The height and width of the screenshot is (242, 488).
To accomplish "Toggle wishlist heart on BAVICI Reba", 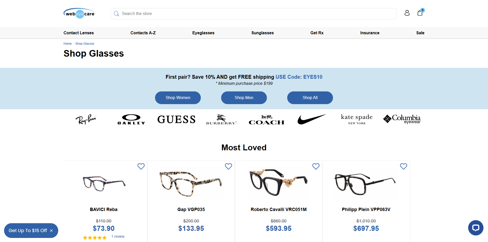I will pos(141,166).
